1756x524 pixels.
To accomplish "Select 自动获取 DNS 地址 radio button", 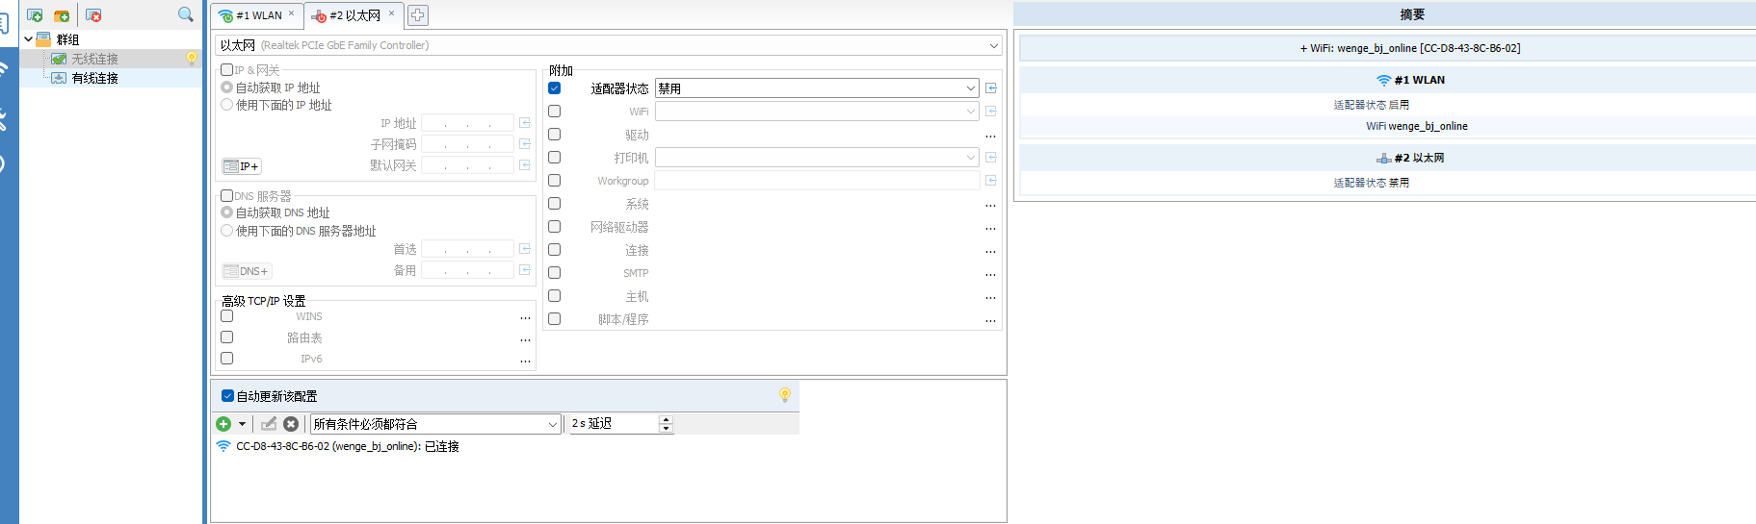I will (227, 212).
